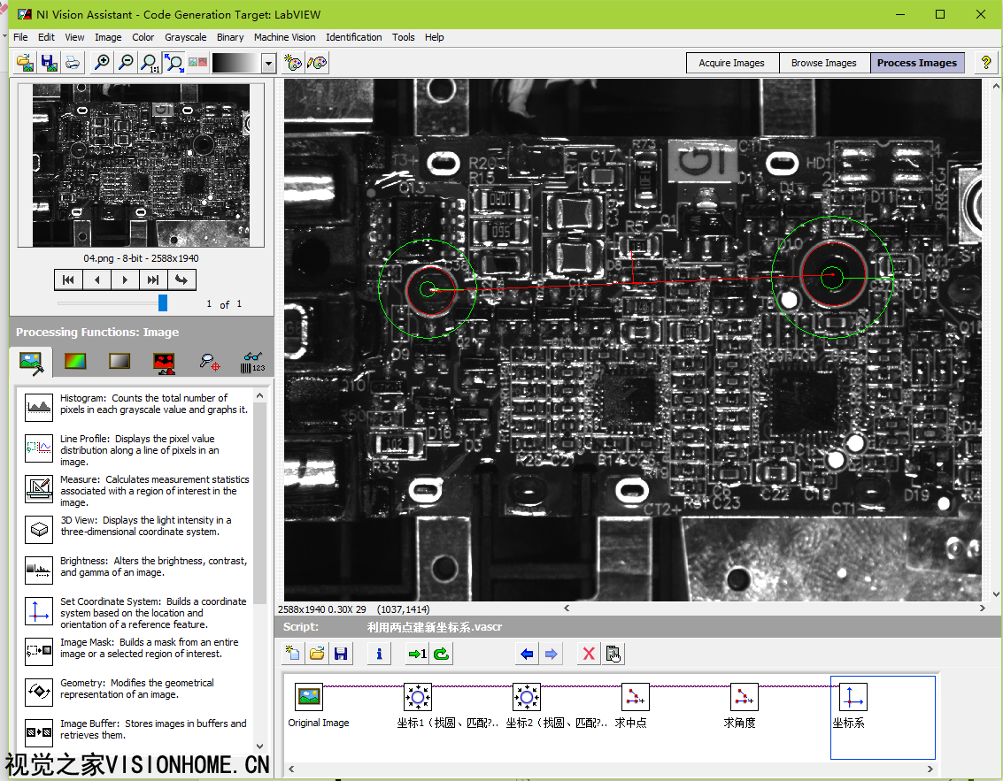Image resolution: width=1003 pixels, height=781 pixels.
Task: Open the Machine Vision menu
Action: [x=284, y=37]
